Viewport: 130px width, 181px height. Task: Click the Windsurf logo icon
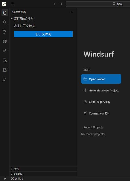click(4, 4)
